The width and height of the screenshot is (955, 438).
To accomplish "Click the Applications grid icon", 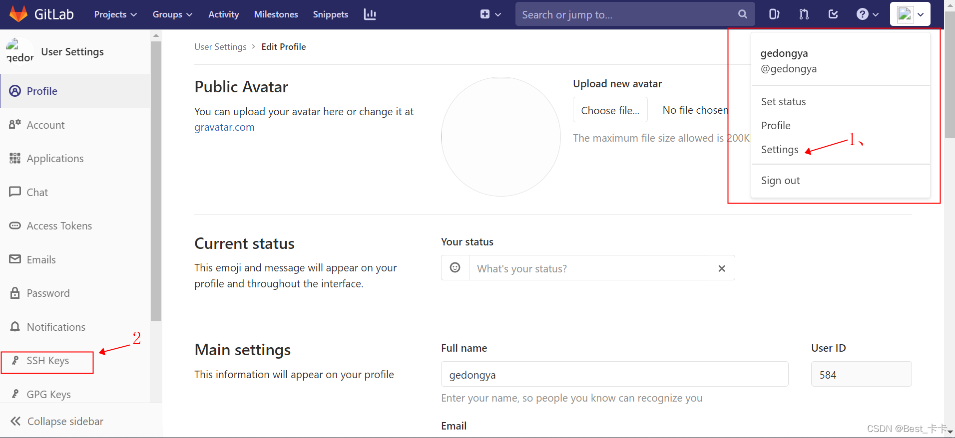I will [x=15, y=158].
